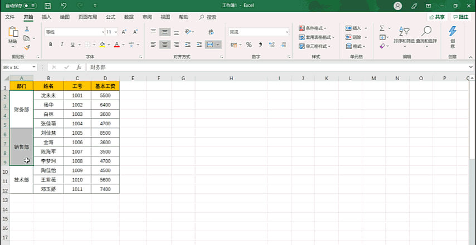Toggle 自动保存 AutoSave switch

point(30,6)
